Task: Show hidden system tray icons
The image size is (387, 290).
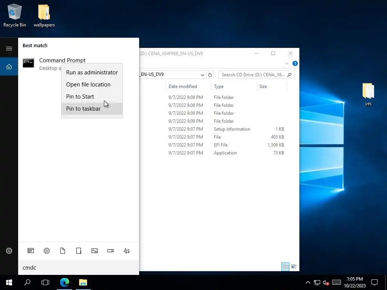Action: pos(308,282)
